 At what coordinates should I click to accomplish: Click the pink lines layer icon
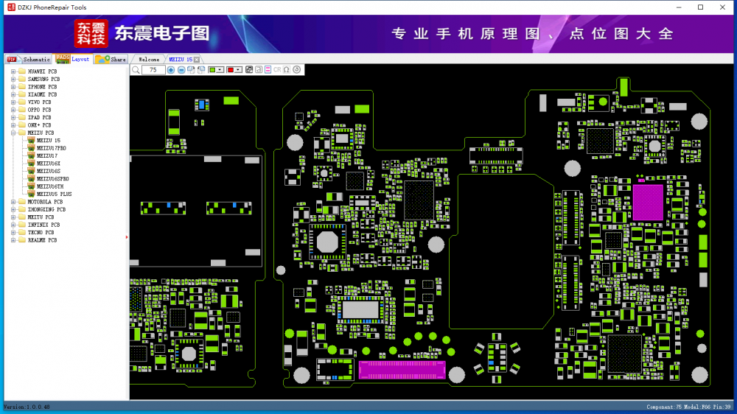tap(268, 70)
